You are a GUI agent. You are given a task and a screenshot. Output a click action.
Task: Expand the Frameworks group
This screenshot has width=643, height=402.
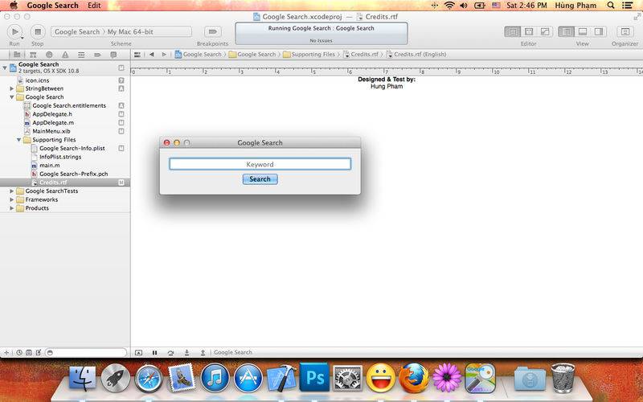tap(12, 199)
